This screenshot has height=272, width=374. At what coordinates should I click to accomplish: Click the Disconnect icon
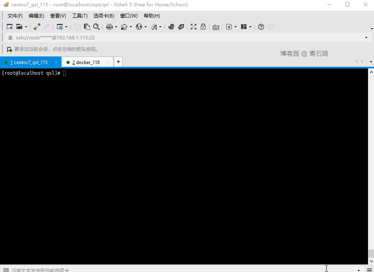tap(47, 27)
